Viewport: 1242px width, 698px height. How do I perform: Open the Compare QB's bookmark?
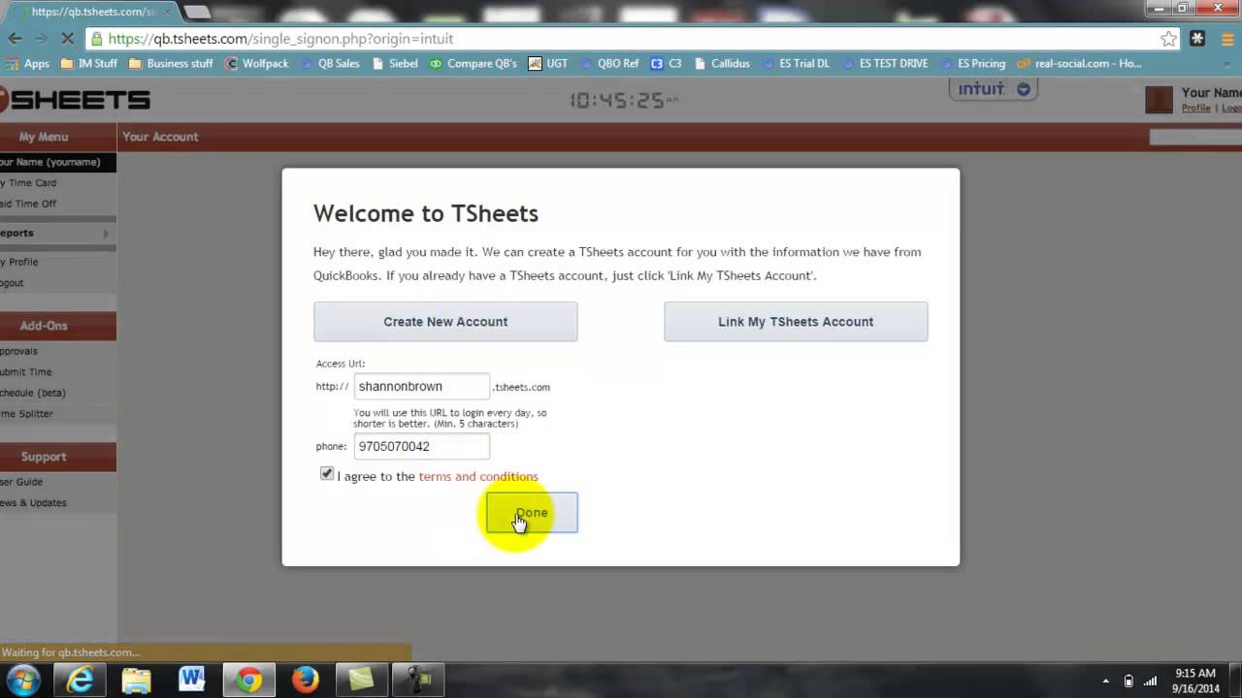[474, 63]
